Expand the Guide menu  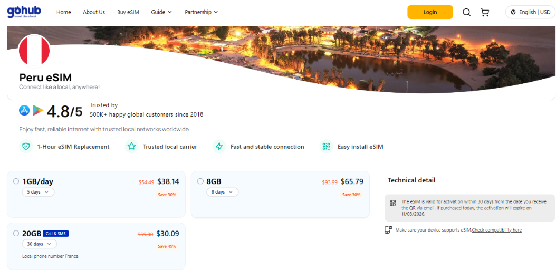(x=161, y=12)
